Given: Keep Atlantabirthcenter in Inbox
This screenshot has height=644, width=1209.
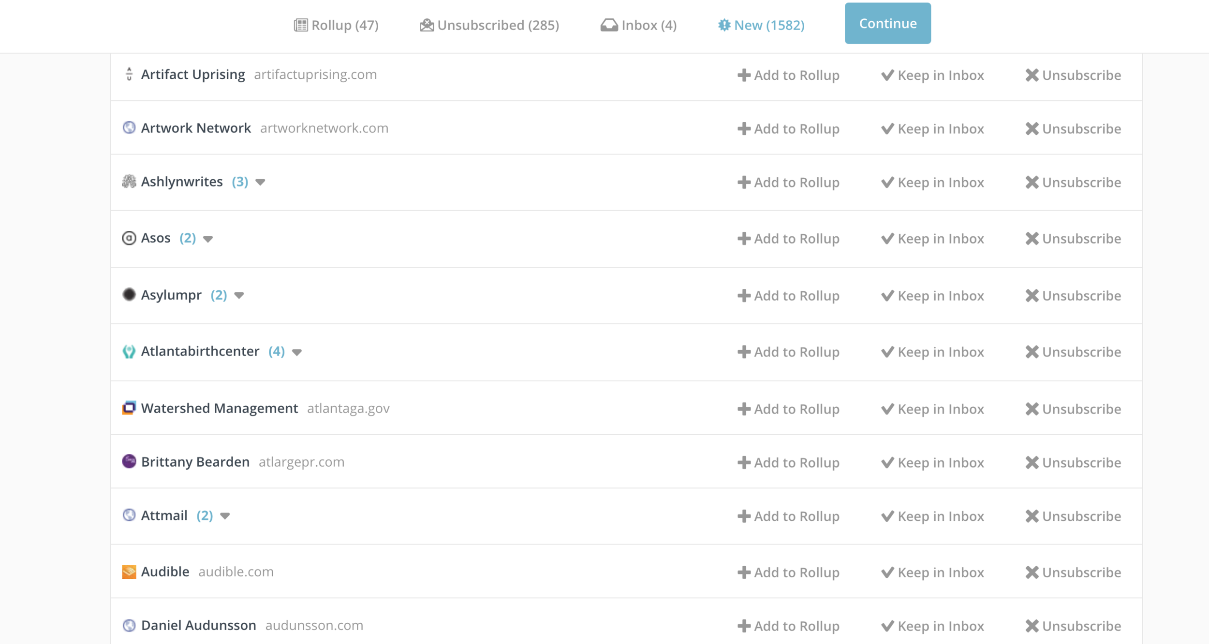Looking at the screenshot, I should 932,352.
